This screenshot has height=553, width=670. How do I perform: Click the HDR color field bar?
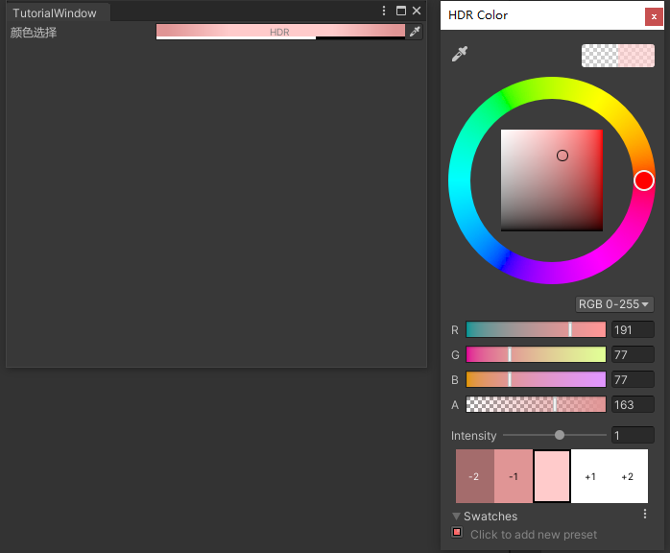point(280,32)
